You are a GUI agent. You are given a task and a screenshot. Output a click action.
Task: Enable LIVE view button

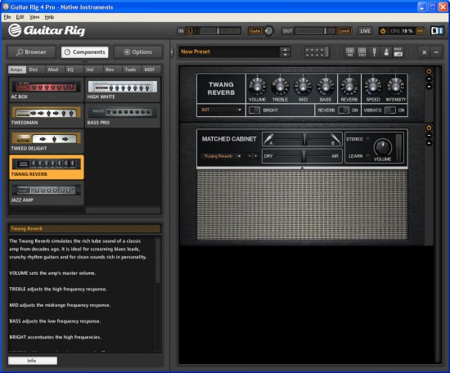tap(365, 31)
